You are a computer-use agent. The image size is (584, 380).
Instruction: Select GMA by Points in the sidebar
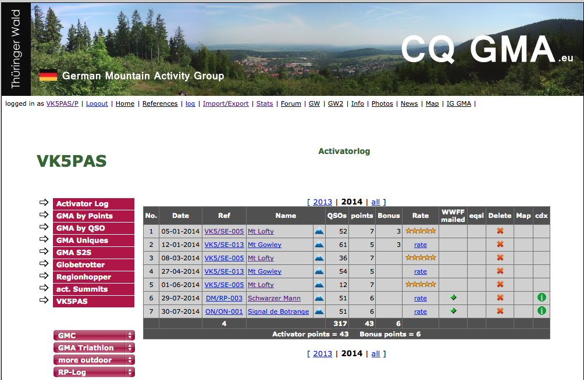(x=85, y=216)
